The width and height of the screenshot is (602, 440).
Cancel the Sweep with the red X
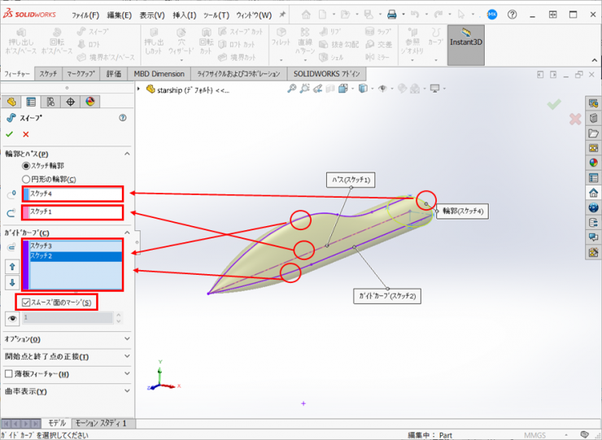26,133
